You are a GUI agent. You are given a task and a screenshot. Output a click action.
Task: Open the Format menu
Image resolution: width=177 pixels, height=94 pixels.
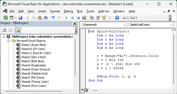tap(55, 11)
